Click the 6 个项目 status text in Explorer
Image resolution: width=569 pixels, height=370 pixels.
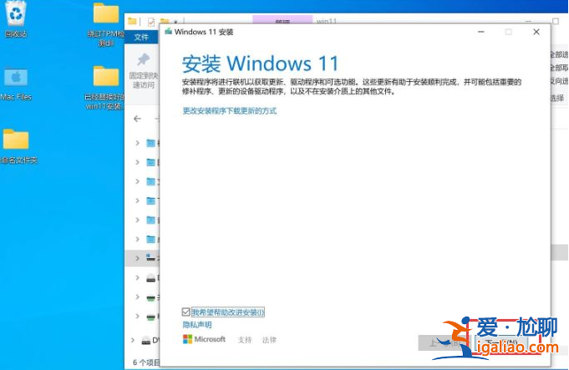pyautogui.click(x=146, y=362)
